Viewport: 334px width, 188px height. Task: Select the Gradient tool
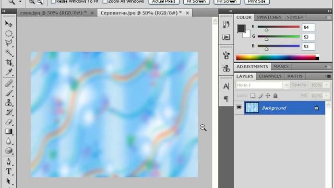click(x=8, y=131)
